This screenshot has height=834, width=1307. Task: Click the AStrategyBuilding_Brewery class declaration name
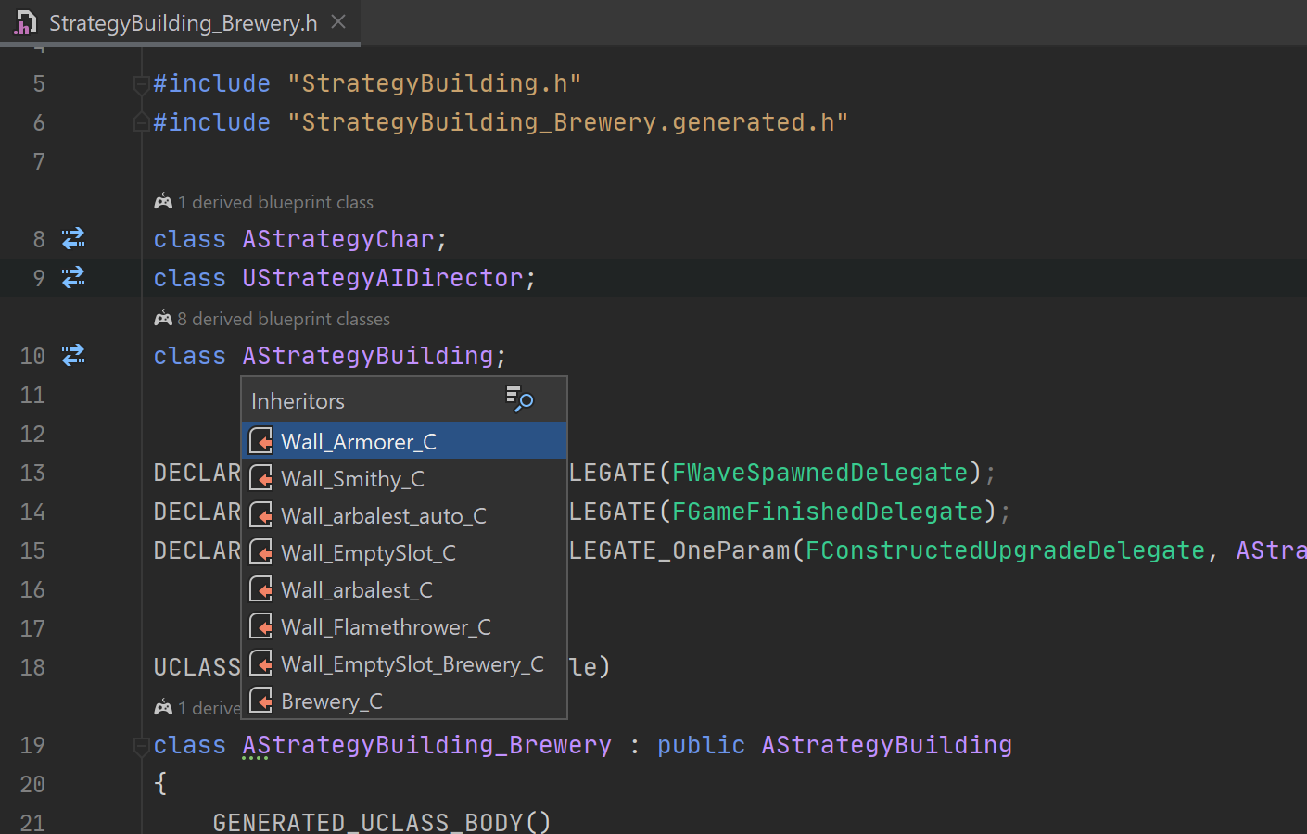[x=427, y=745]
